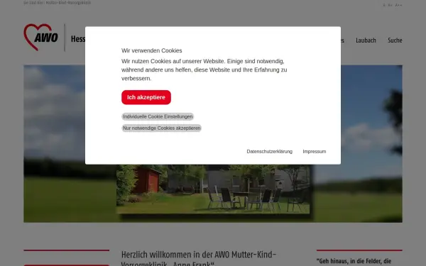Click the breadcrumb 'Mutter-Kind-Vorsorgeklinik'
The image size is (426, 266).
click(x=68, y=3)
